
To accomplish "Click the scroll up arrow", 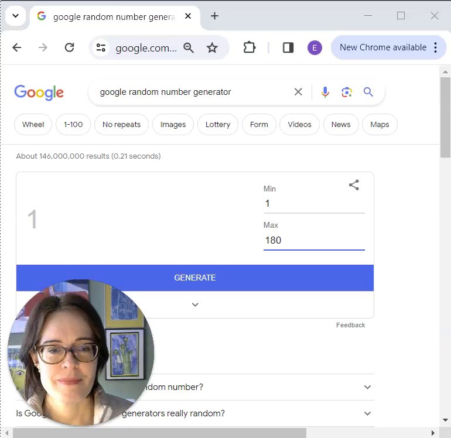I will click(x=445, y=72).
